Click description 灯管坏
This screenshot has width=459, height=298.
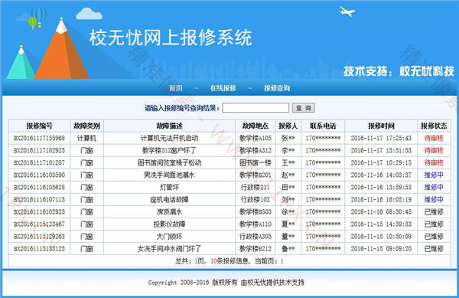coord(170,187)
